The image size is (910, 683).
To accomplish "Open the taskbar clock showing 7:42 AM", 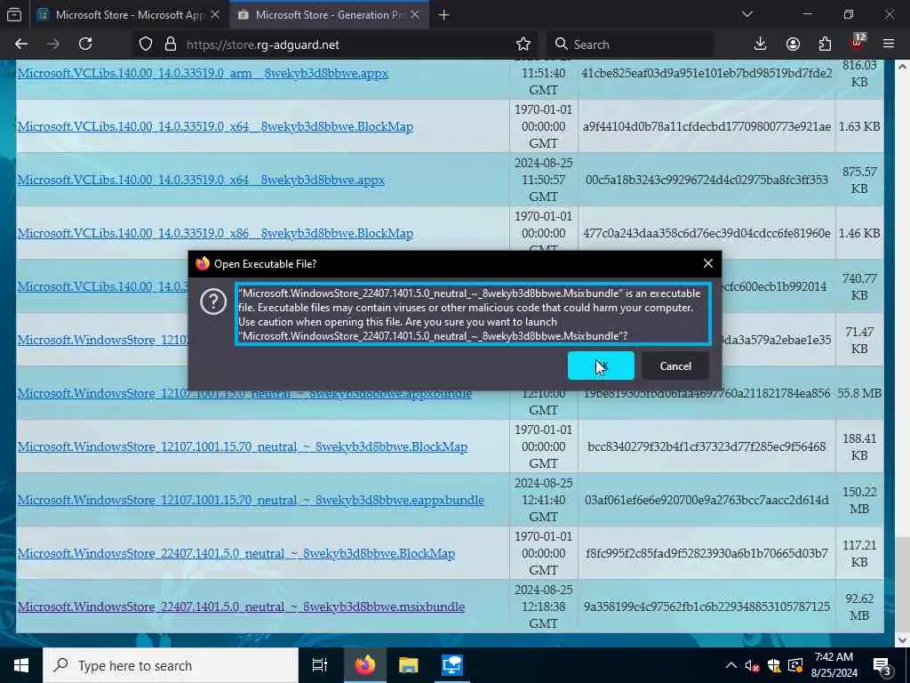I will (834, 665).
